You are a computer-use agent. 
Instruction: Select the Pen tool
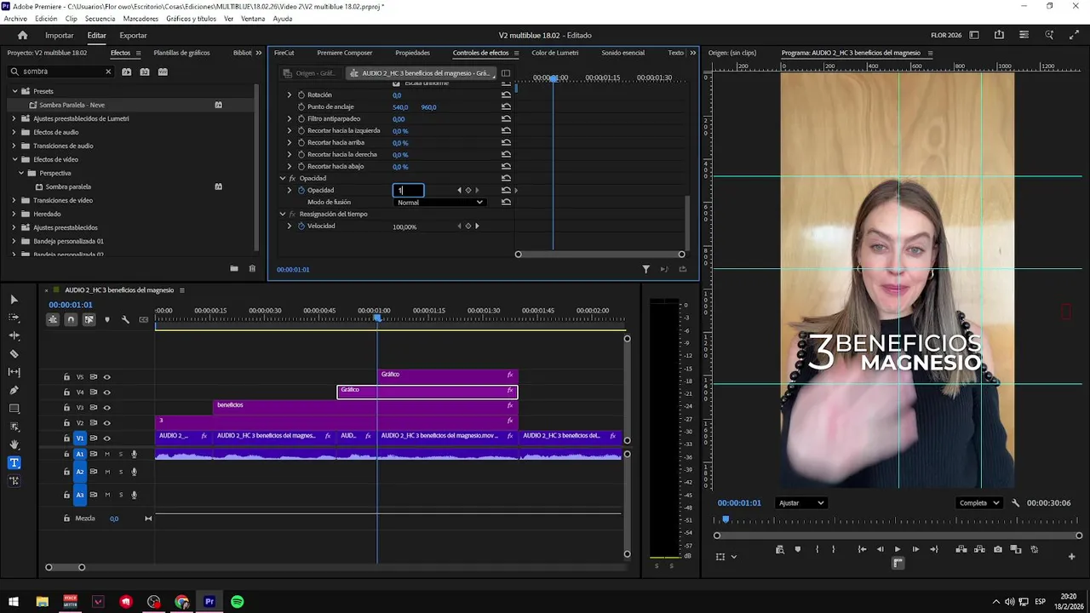click(x=14, y=390)
